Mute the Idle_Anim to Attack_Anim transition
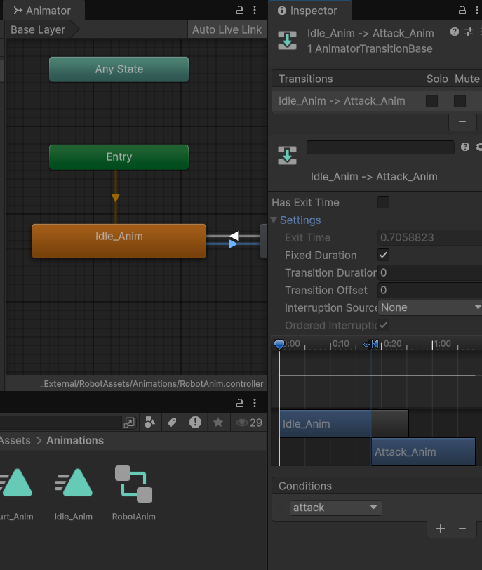 [460, 101]
